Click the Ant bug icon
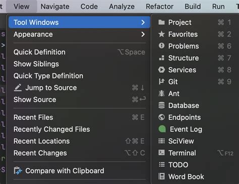Image resolution: width=239 pixels, height=184 pixels. click(x=161, y=94)
